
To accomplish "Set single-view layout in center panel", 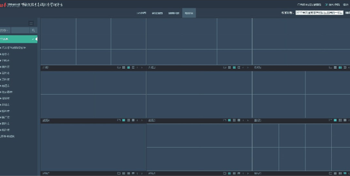I will point(225,120).
